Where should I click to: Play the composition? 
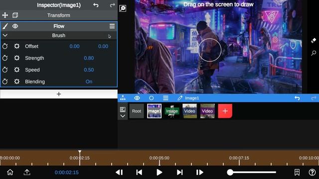tap(159, 173)
